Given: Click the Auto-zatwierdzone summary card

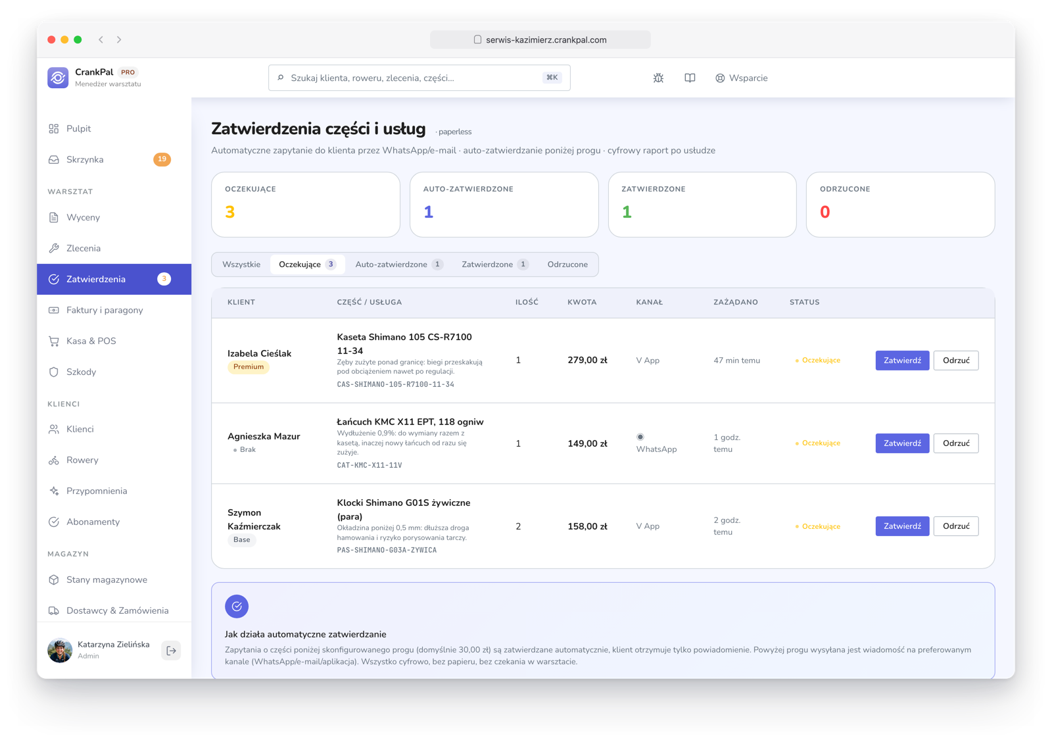Looking at the screenshot, I should 504,205.
